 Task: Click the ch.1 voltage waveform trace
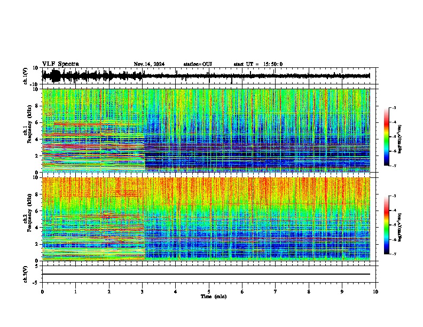click(x=206, y=76)
